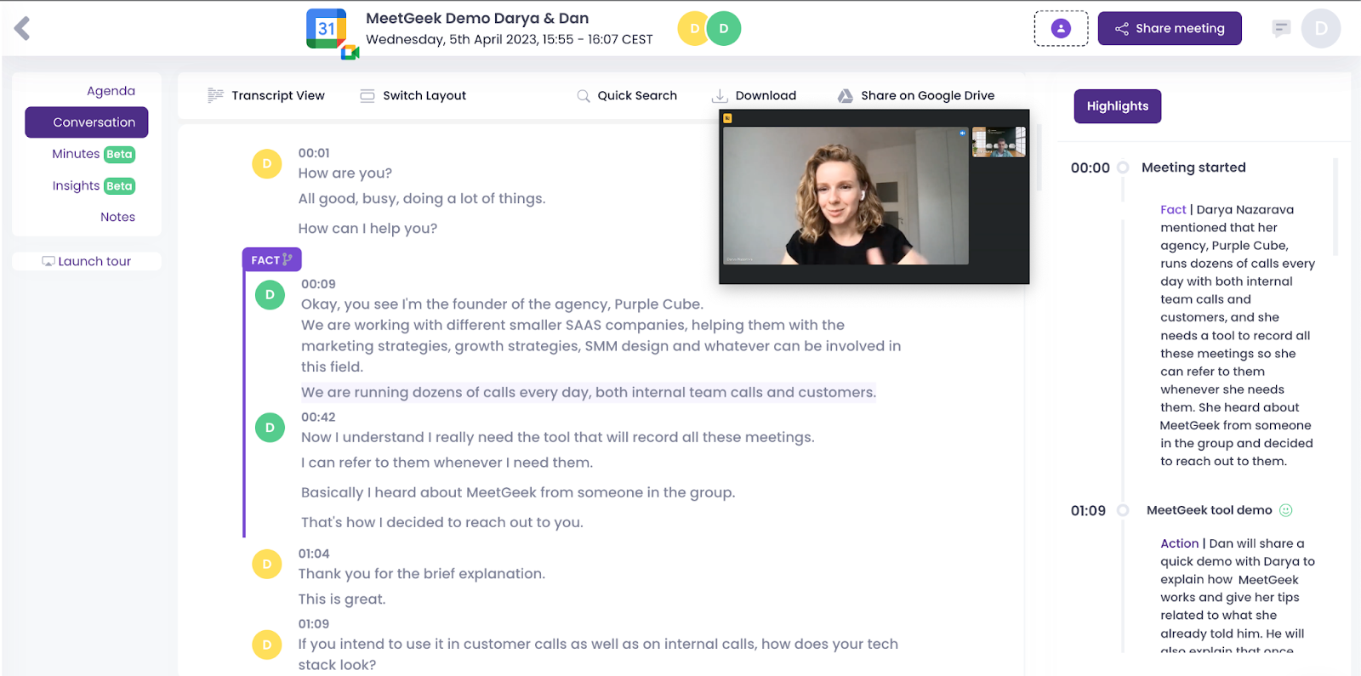
Task: Open the Google Calendar event icon
Action: (x=328, y=31)
